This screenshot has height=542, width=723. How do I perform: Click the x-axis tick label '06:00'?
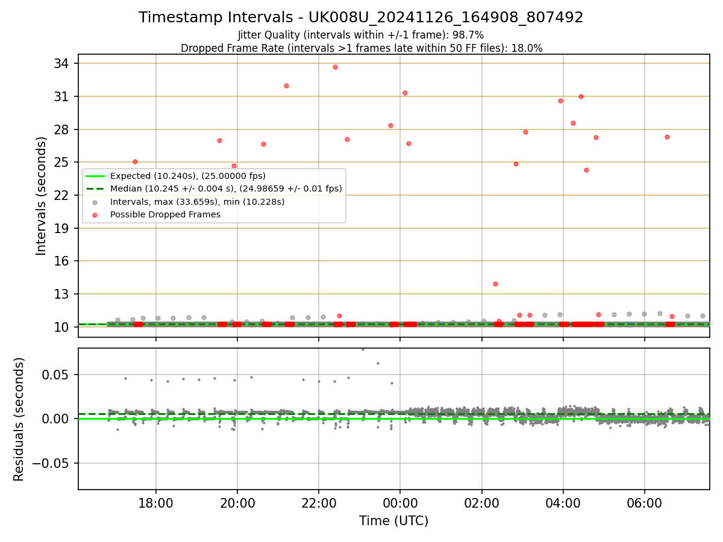tap(645, 502)
